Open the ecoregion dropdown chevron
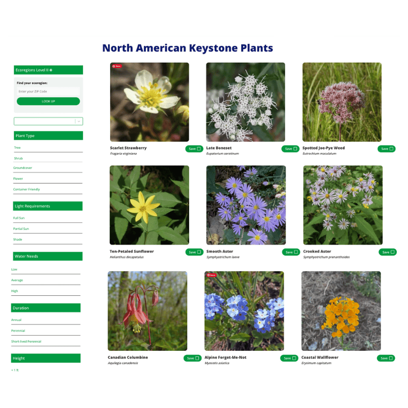The image size is (408, 408). pyautogui.click(x=79, y=121)
